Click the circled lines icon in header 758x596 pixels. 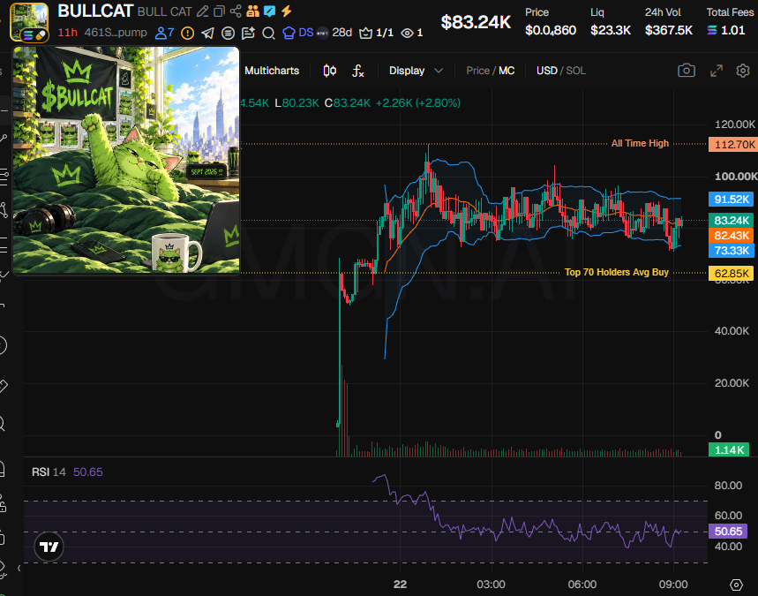(229, 33)
